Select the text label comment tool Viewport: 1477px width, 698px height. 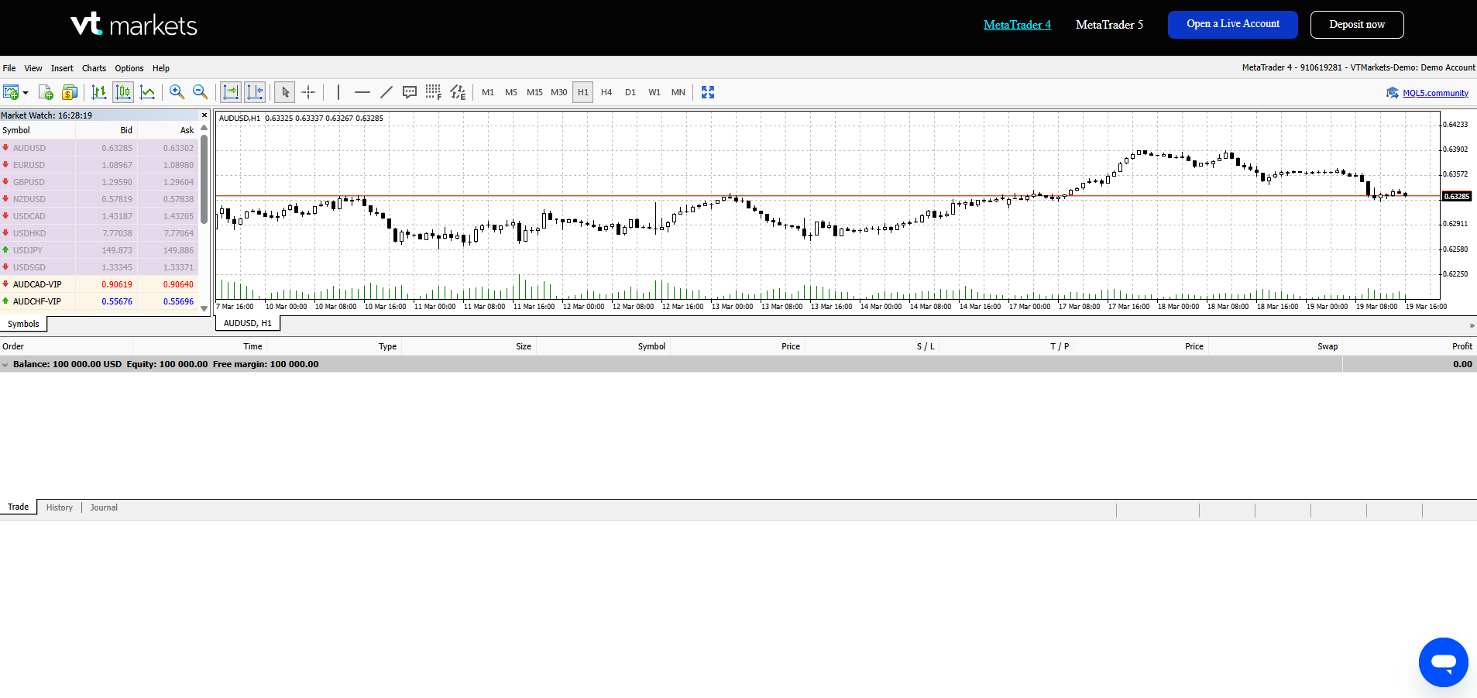point(410,92)
